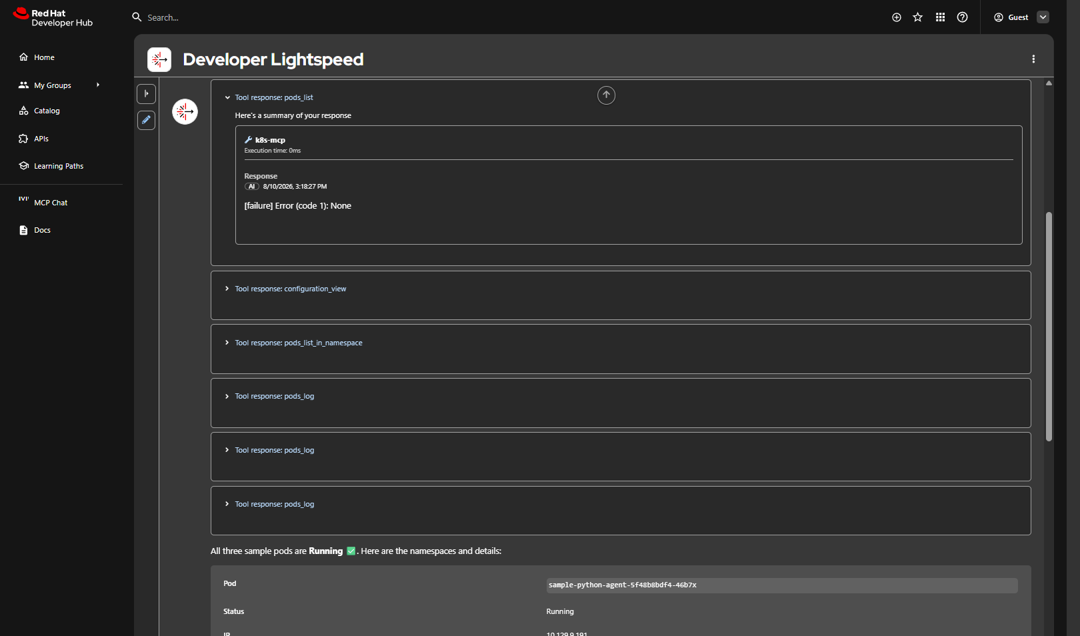Click the My Groups people icon
Viewport: 1080px width, 636px height.
tap(23, 85)
